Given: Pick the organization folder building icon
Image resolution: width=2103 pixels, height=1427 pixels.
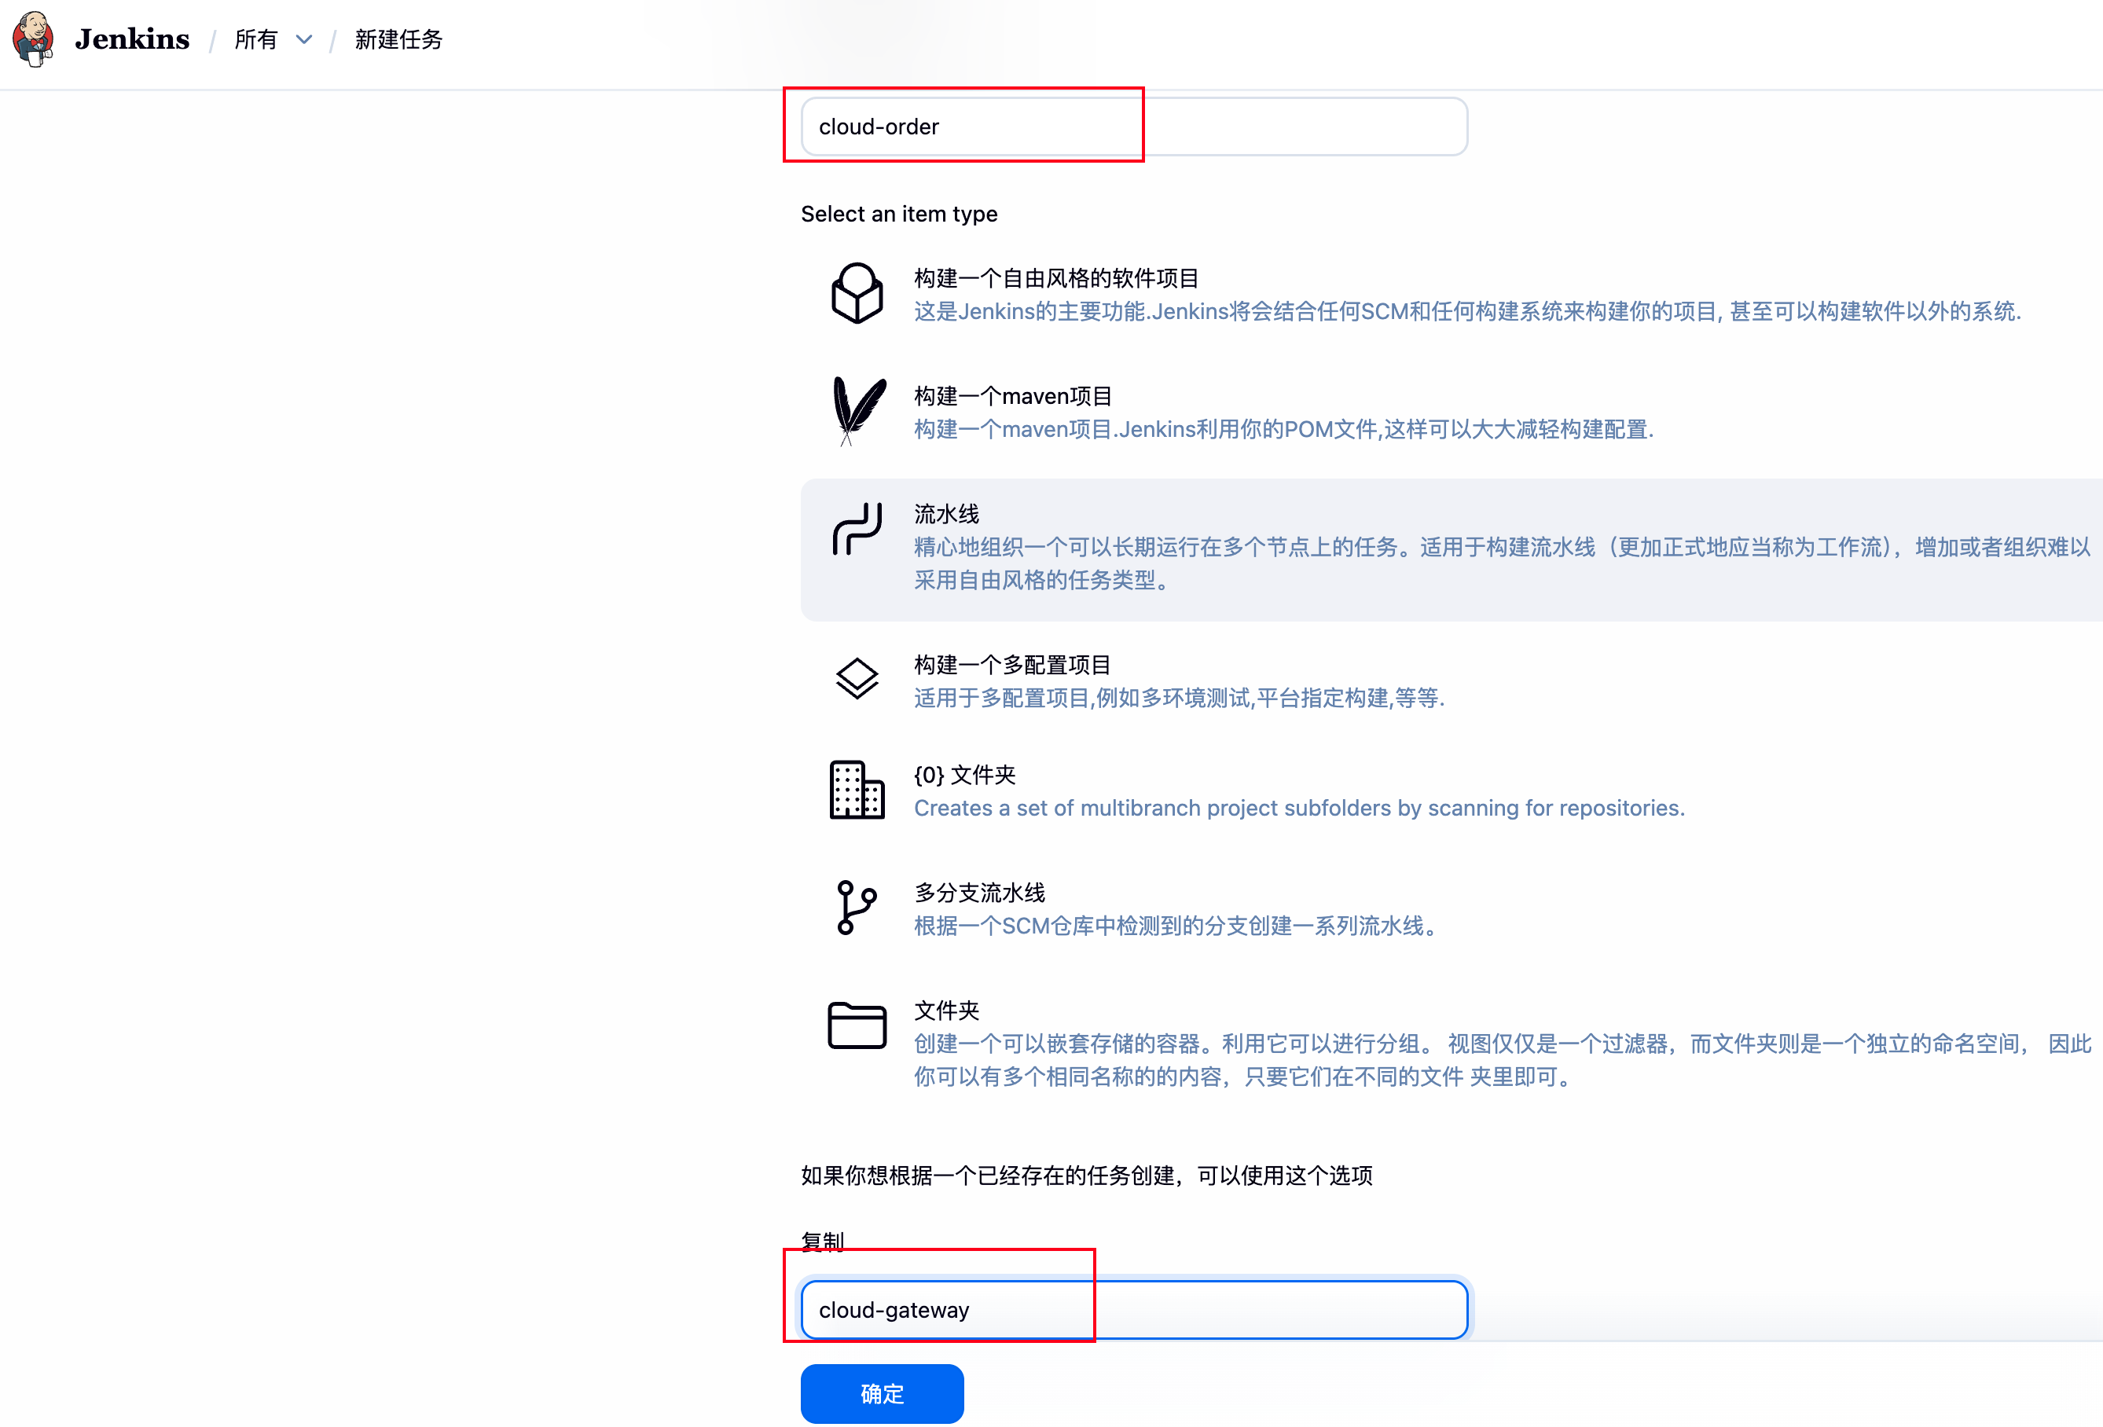Looking at the screenshot, I should pyautogui.click(x=856, y=790).
